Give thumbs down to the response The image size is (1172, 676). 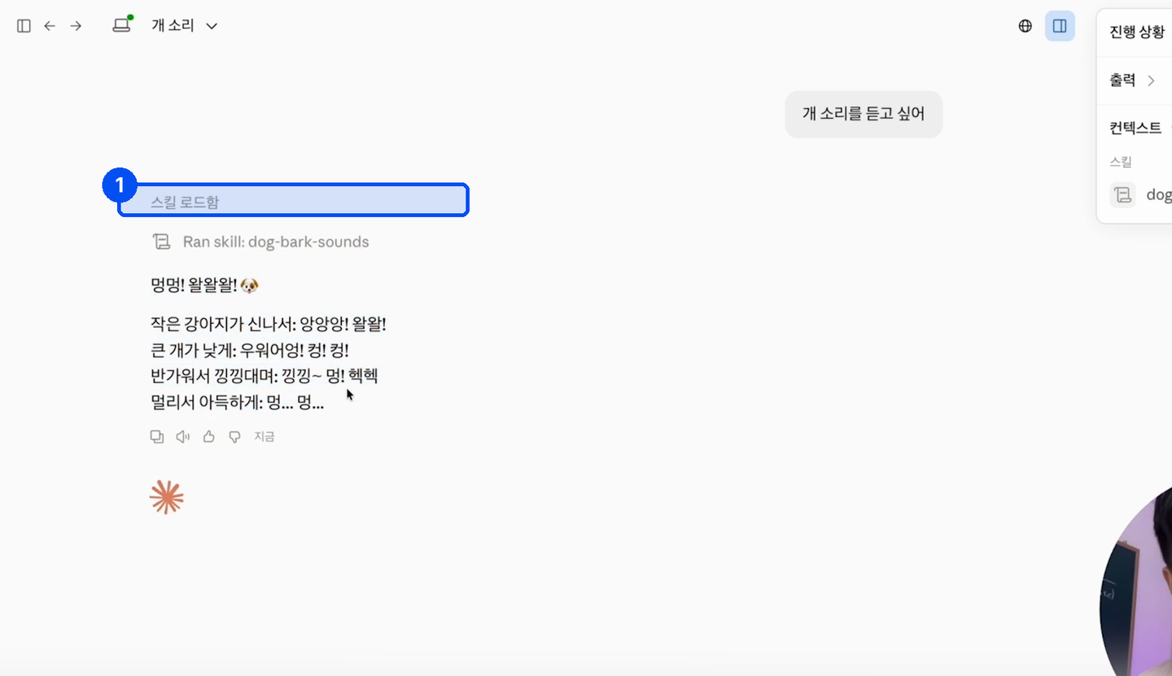(234, 437)
